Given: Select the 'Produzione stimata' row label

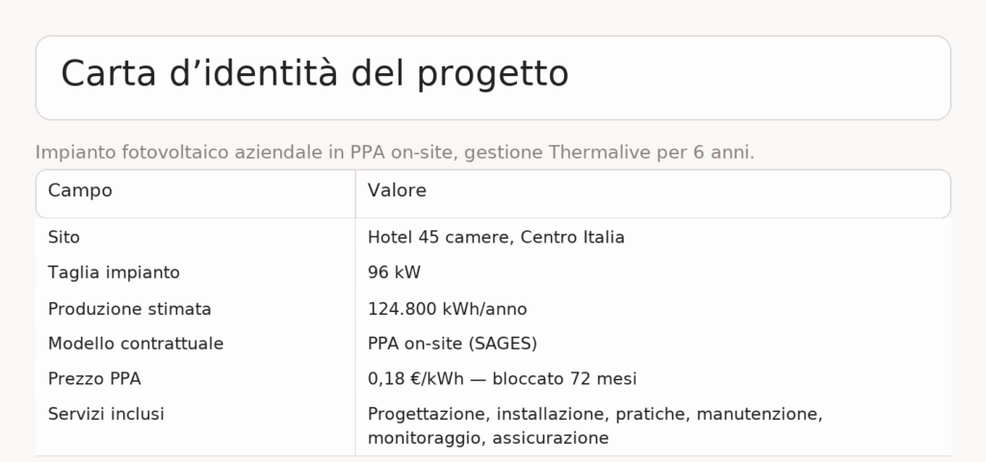Looking at the screenshot, I should (130, 309).
